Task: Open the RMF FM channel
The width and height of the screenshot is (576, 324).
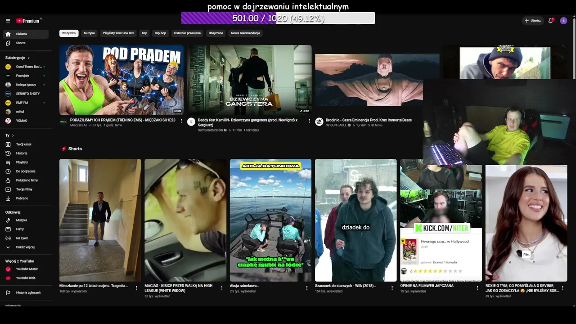Action: tap(26, 103)
